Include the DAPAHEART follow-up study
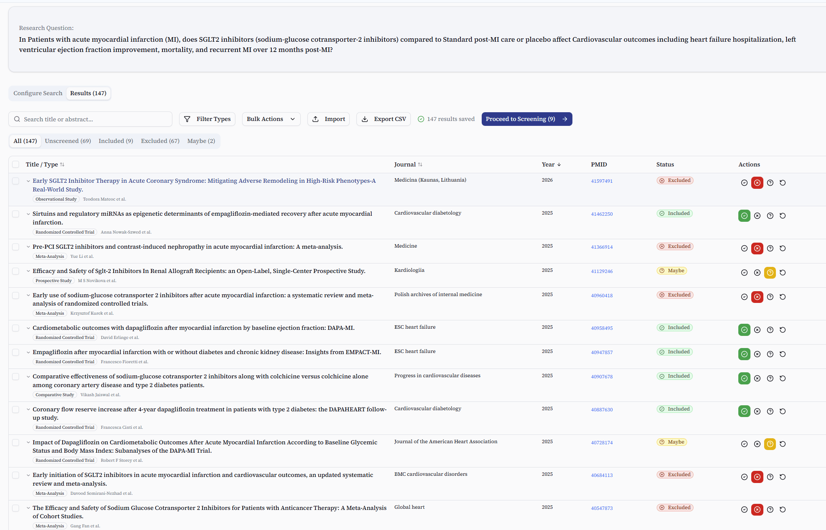The width and height of the screenshot is (826, 530). [x=744, y=411]
